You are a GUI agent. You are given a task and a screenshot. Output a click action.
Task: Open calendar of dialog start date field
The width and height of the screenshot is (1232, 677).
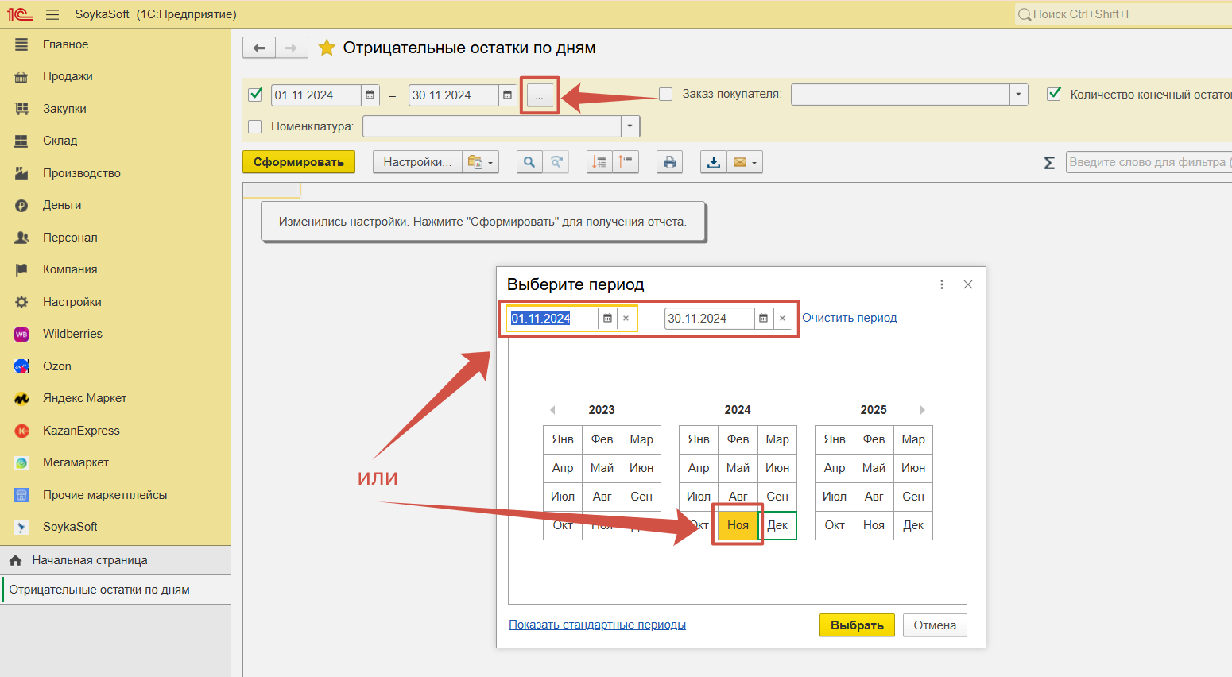pyautogui.click(x=608, y=319)
